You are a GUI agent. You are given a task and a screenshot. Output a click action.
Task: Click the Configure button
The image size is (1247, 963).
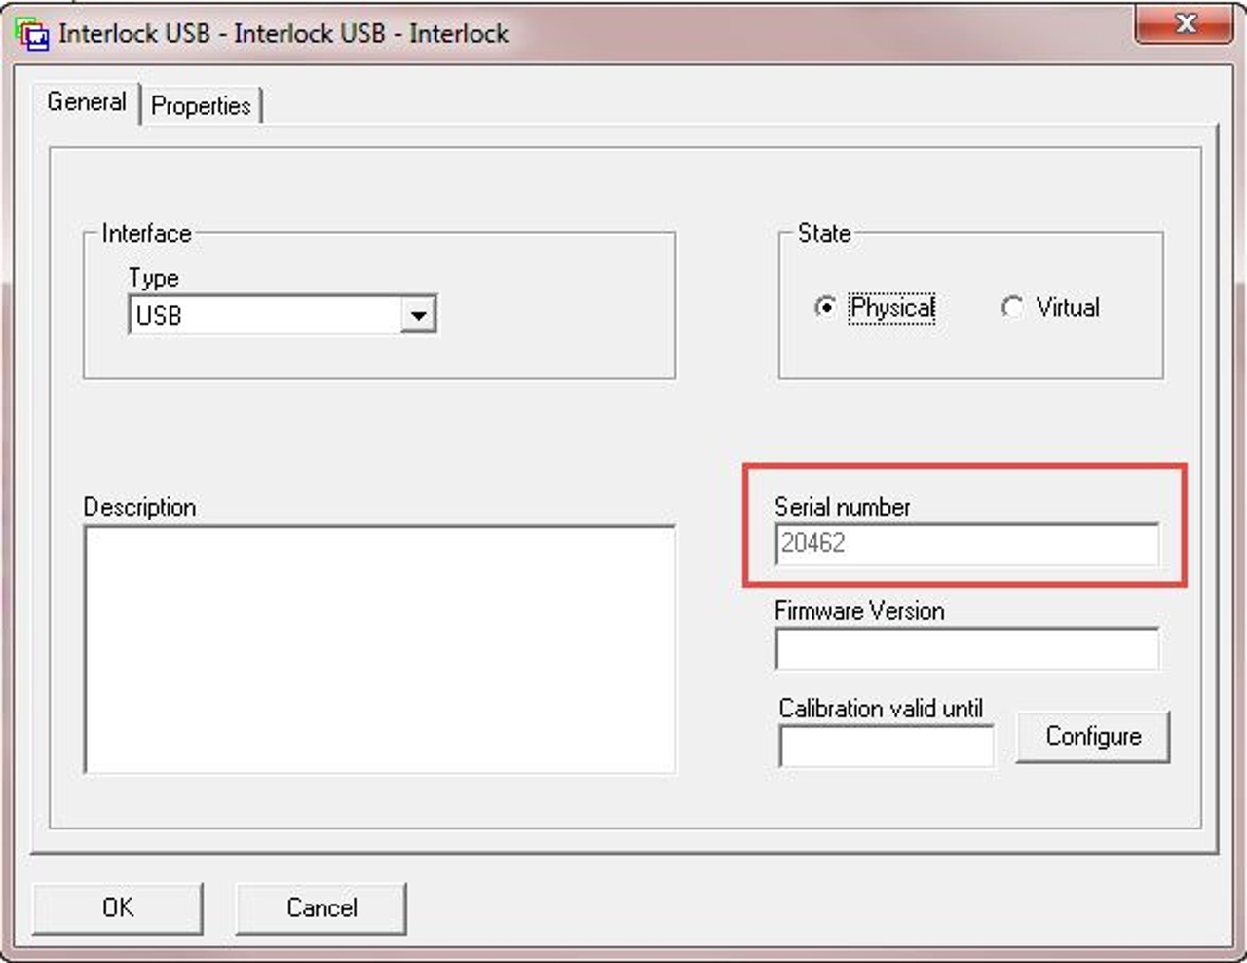1093,736
